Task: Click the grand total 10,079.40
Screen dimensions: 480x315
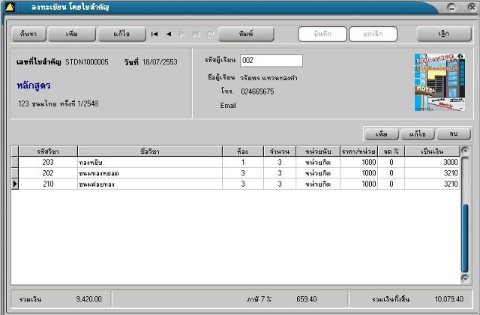Action: (x=449, y=299)
